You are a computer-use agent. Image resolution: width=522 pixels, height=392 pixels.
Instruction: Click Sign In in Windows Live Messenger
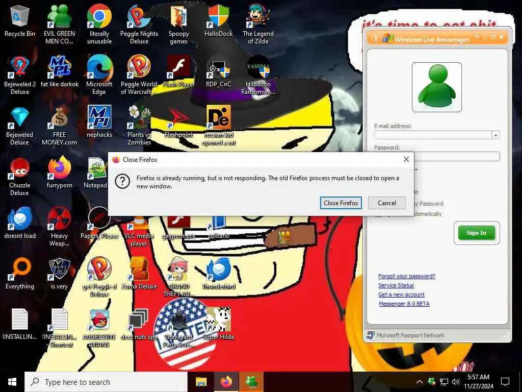pyautogui.click(x=477, y=233)
